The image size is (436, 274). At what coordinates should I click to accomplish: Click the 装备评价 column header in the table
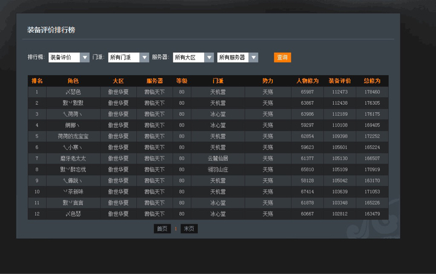(x=340, y=81)
